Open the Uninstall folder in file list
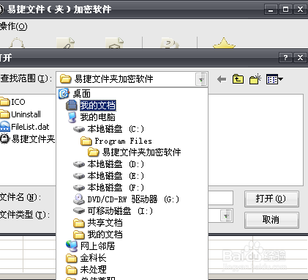Viewport: 308px width, 280px height. click(x=20, y=114)
